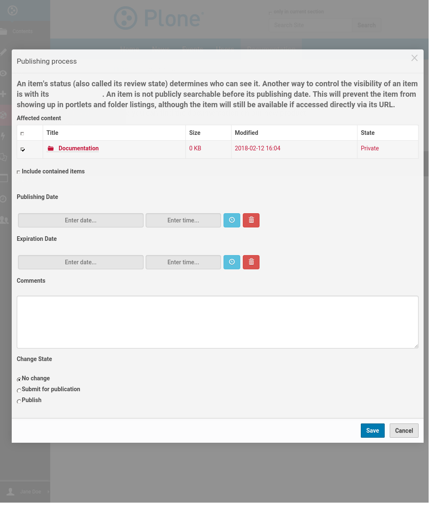Select the No change radio option
Screen dimensions: 437x511
tap(19, 379)
